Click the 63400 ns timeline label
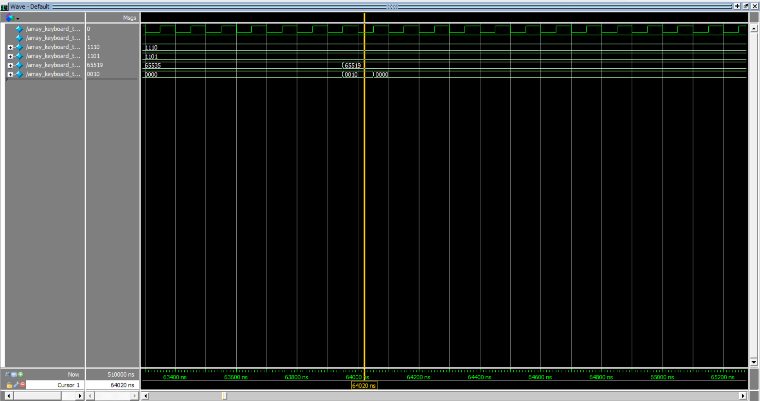The height and width of the screenshot is (401, 760). click(x=175, y=377)
